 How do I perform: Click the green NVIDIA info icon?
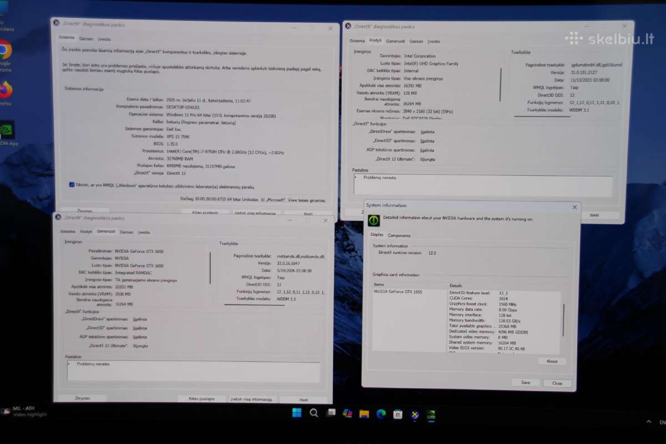(x=375, y=220)
